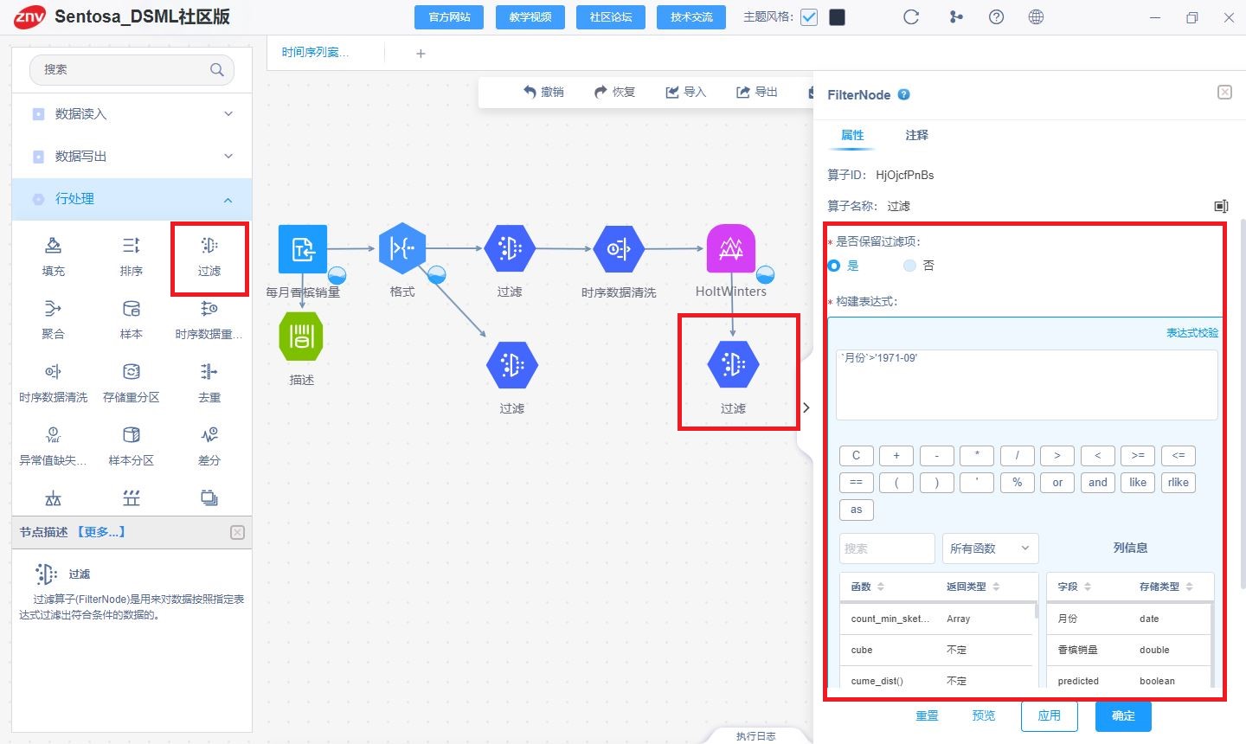Select the 填充 (fill) operator icon
Image resolution: width=1246 pixels, height=744 pixels.
click(53, 246)
